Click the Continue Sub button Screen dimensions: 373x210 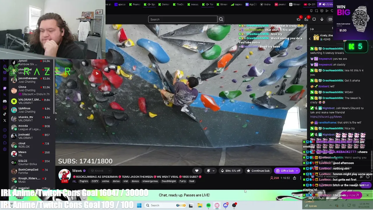(258, 171)
